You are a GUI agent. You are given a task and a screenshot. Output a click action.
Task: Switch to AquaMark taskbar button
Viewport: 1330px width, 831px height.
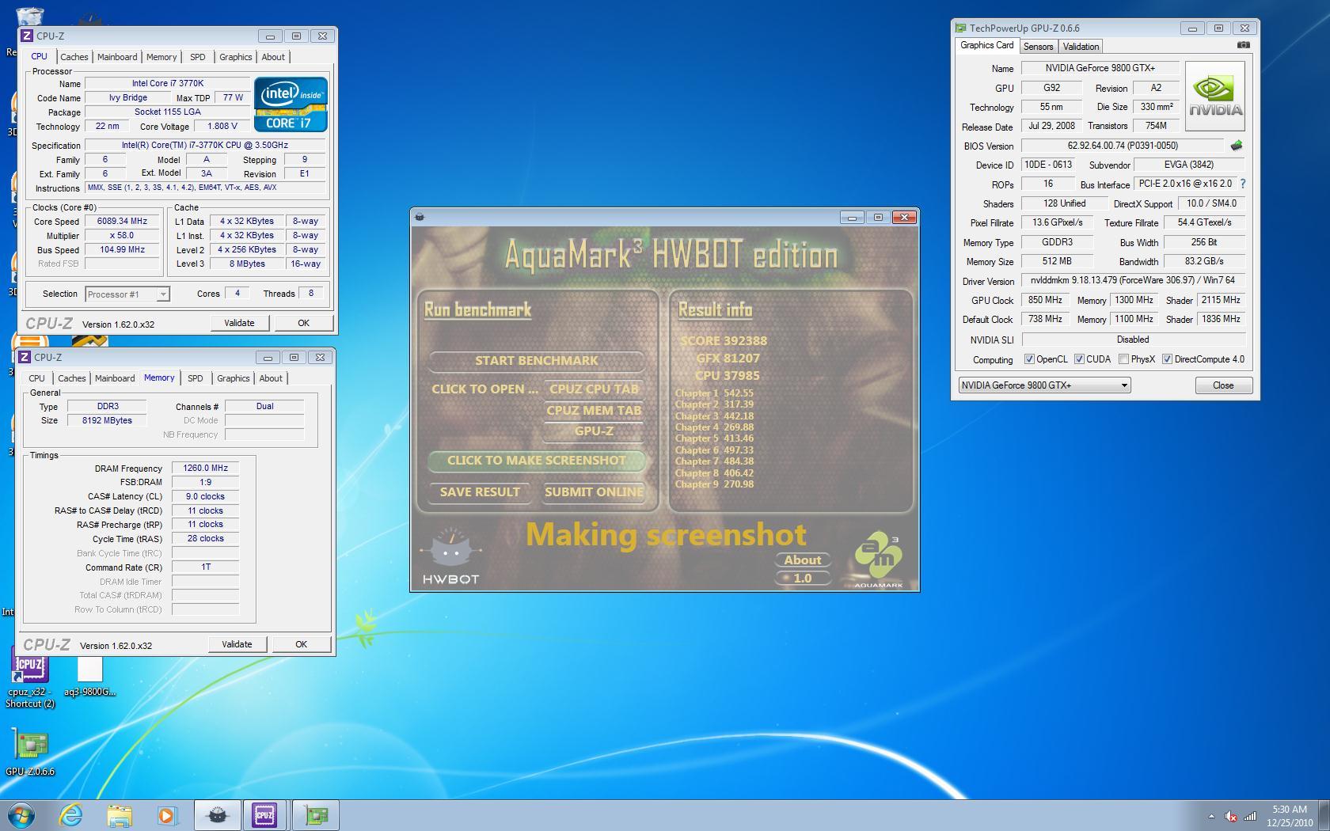click(217, 815)
